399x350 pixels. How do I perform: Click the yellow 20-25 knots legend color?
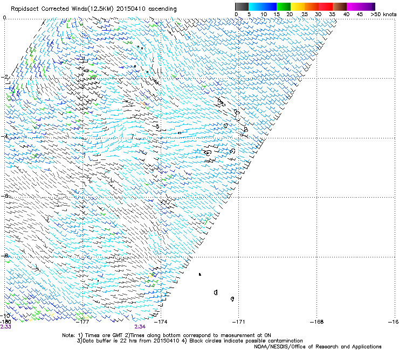point(298,6)
